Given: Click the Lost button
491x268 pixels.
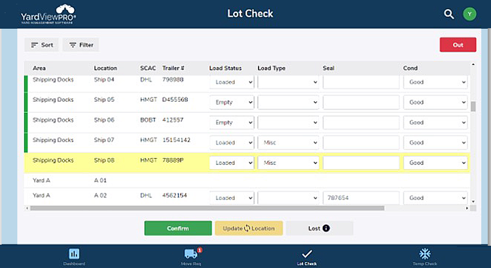Looking at the screenshot, I should click(319, 228).
